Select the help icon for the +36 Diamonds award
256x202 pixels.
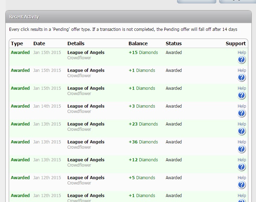[242, 149]
